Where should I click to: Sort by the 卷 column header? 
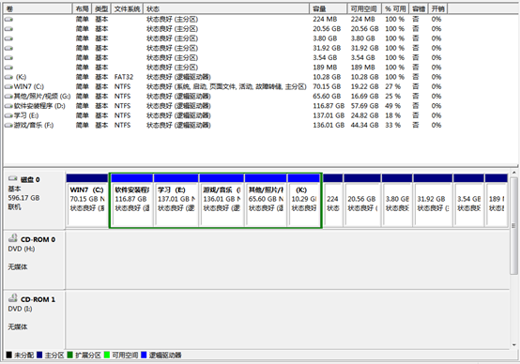click(x=38, y=9)
